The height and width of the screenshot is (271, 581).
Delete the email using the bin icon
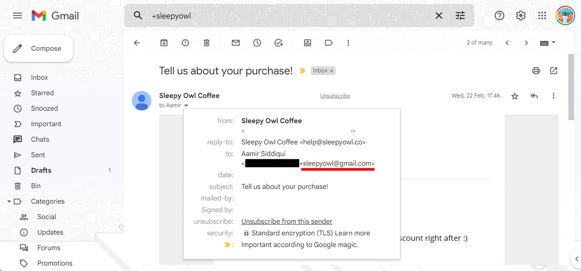(207, 43)
